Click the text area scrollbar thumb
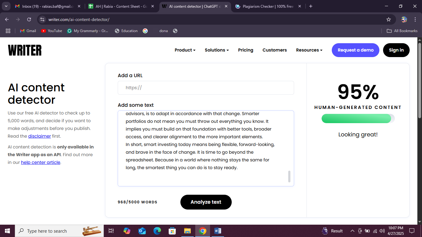Image resolution: width=422 pixels, height=237 pixels. 289,177
